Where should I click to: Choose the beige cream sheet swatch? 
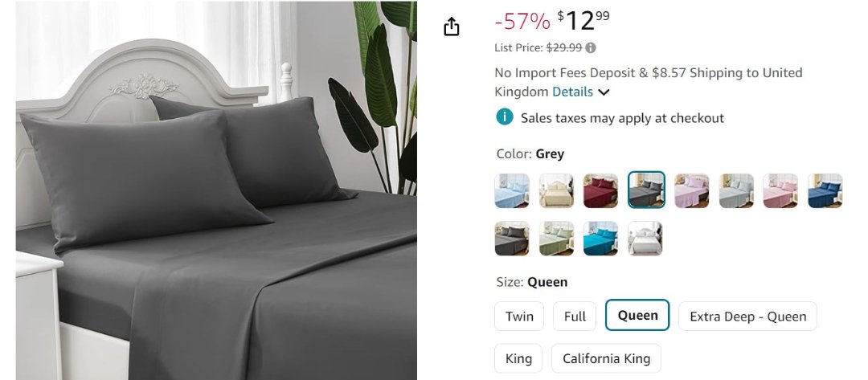[x=557, y=191]
